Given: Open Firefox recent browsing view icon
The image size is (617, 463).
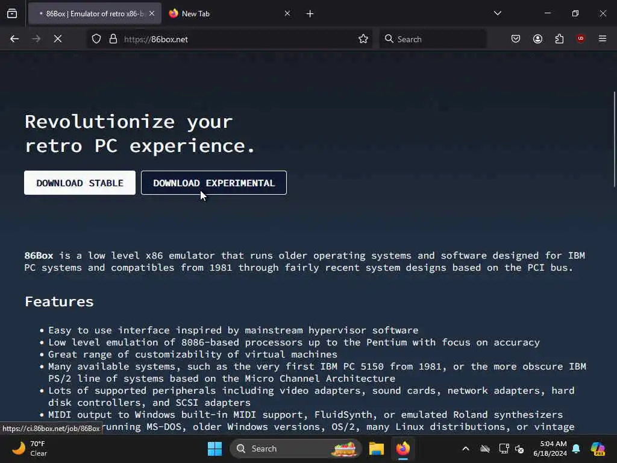Looking at the screenshot, I should tap(12, 14).
